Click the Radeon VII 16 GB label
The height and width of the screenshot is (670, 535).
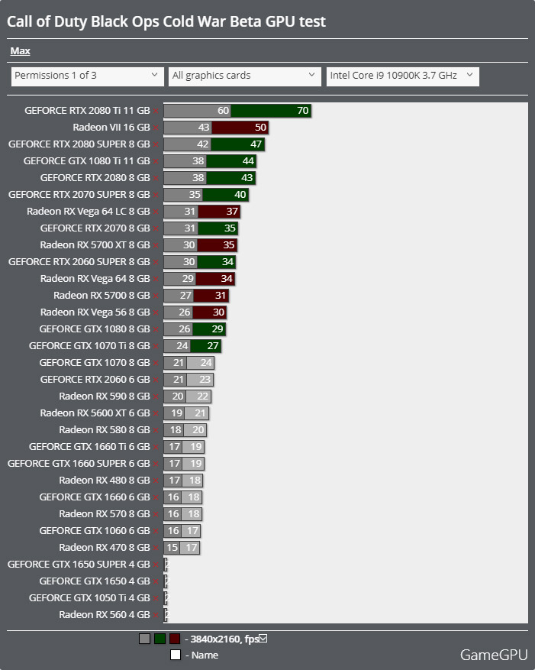tap(111, 128)
